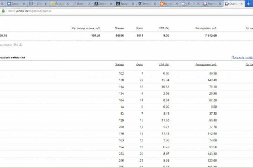Click total CTR value 9.50
Image resolution: width=253 pixels, height=168 pixels.
coord(166,36)
